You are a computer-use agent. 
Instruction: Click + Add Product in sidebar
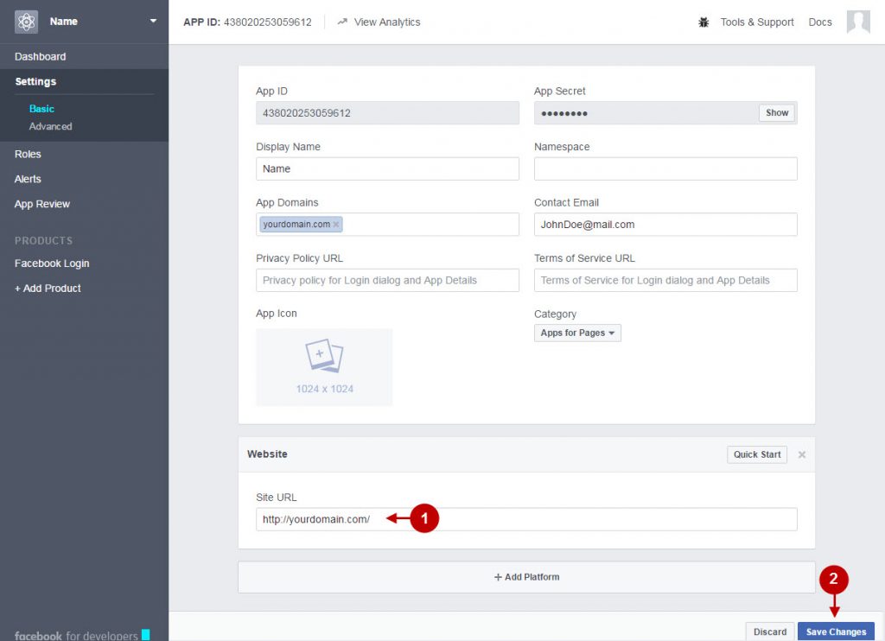pos(48,289)
